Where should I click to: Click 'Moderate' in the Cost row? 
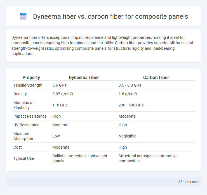[61, 147]
